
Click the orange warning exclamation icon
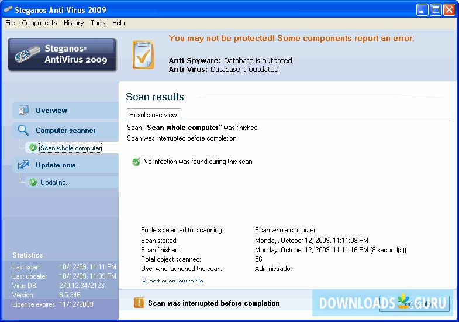[x=139, y=303]
